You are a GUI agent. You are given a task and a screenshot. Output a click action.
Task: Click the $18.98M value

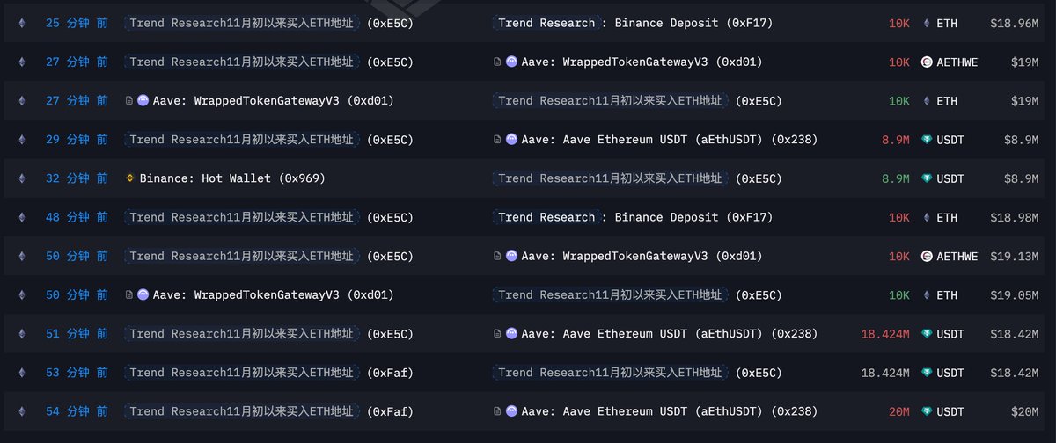pos(1014,217)
